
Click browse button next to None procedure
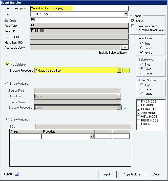(125, 108)
